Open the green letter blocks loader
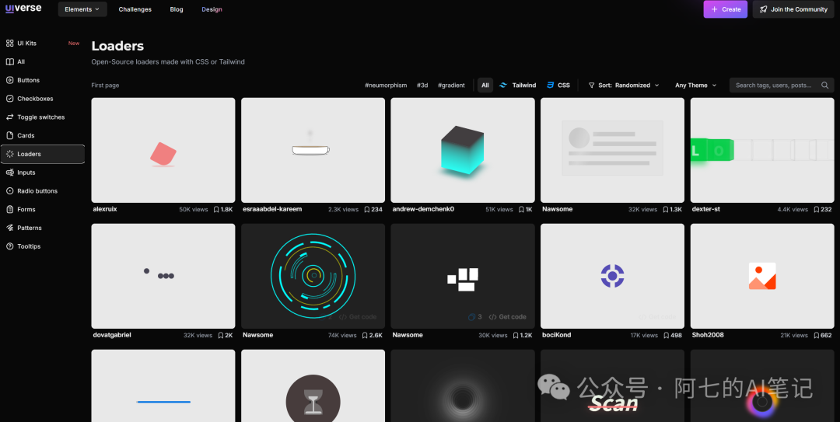840x422 pixels. (762, 150)
